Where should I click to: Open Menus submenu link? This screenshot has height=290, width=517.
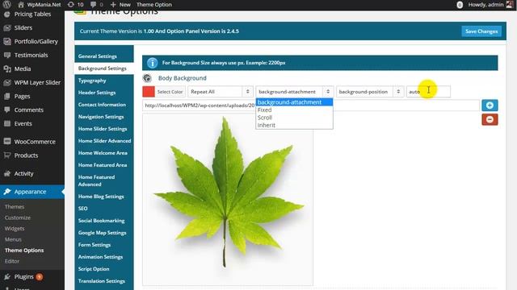pos(13,239)
